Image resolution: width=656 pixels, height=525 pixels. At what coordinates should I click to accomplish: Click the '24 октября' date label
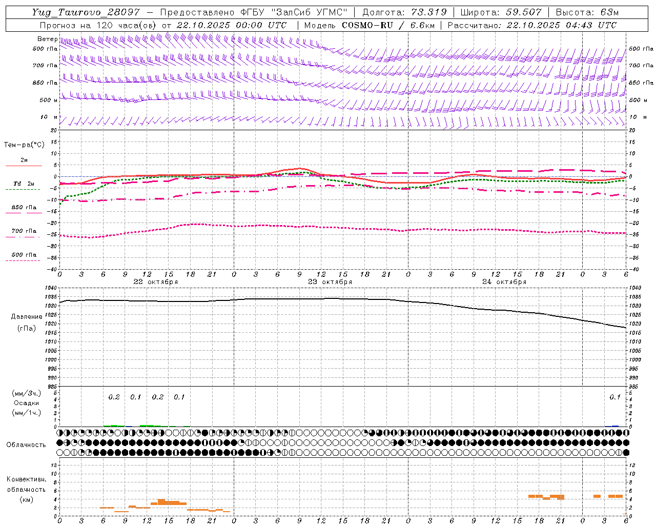click(504, 282)
